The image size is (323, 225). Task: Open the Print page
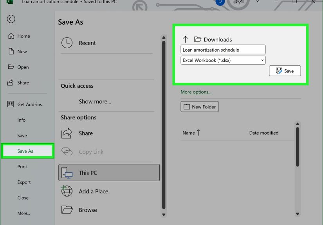tap(22, 167)
